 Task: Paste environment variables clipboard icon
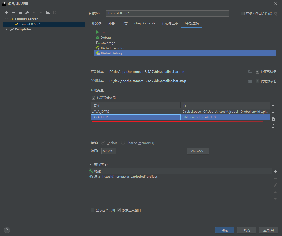(x=273, y=126)
